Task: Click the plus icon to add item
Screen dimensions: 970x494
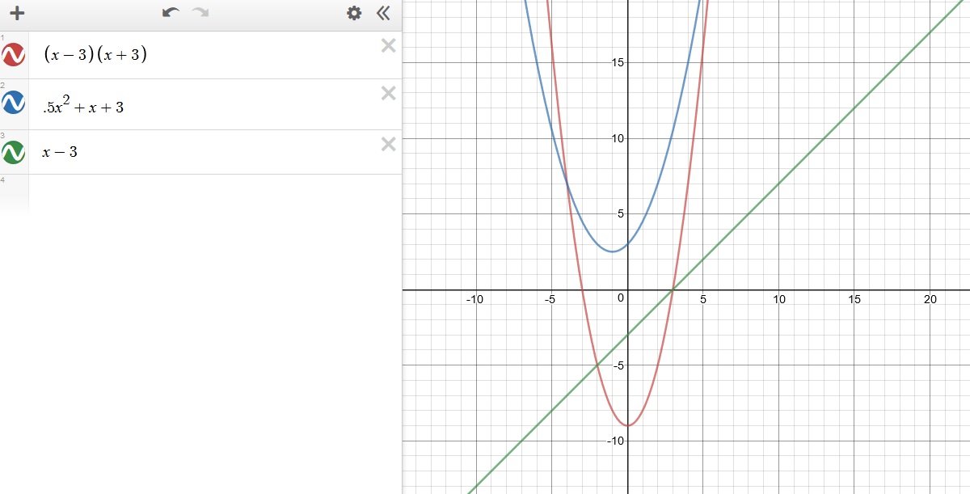Action: [17, 14]
